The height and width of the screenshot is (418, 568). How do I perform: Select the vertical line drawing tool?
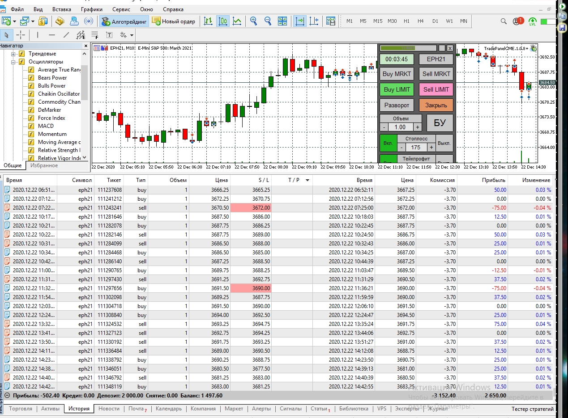pos(38,35)
